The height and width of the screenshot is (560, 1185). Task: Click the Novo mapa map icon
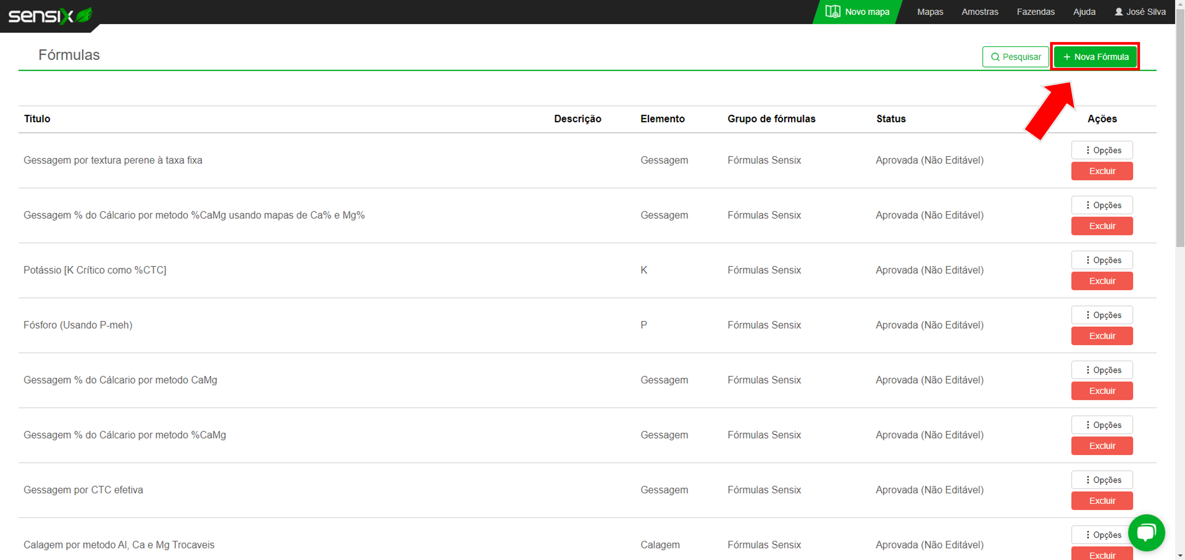(x=833, y=12)
